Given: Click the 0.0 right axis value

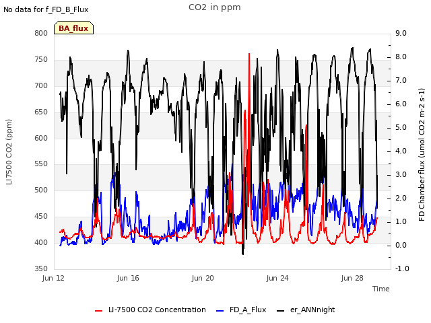Looking at the screenshot, I should (401, 245).
